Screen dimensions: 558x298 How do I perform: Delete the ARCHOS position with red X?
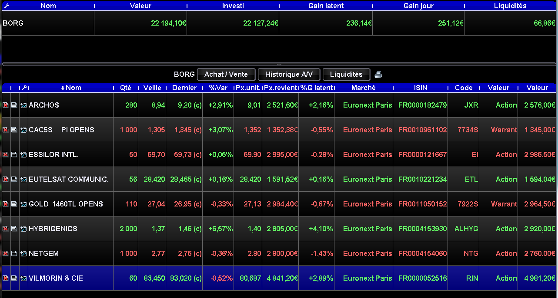click(x=6, y=105)
